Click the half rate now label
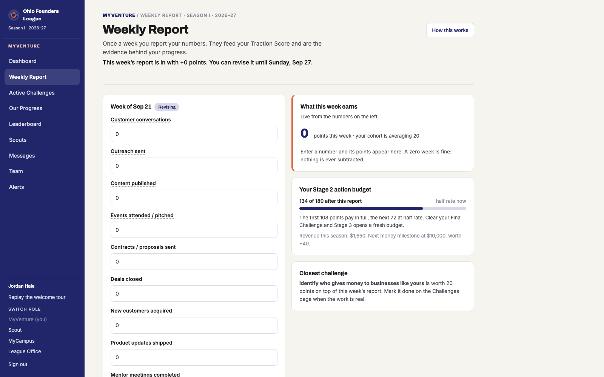The width and height of the screenshot is (604, 377). pos(451,201)
